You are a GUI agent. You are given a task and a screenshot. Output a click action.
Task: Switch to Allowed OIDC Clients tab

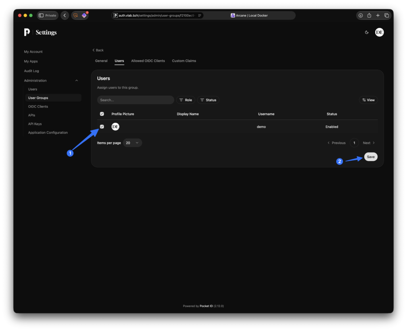click(x=148, y=61)
